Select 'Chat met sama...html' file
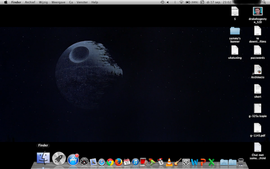Image resolution: width=270 pixels, height=169 pixels. tap(258, 151)
